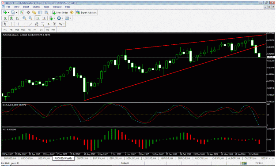Expand the Periods dropdown arrow
Image resolution: width=276 pixels, height=166 pixels.
[x=62, y=18]
